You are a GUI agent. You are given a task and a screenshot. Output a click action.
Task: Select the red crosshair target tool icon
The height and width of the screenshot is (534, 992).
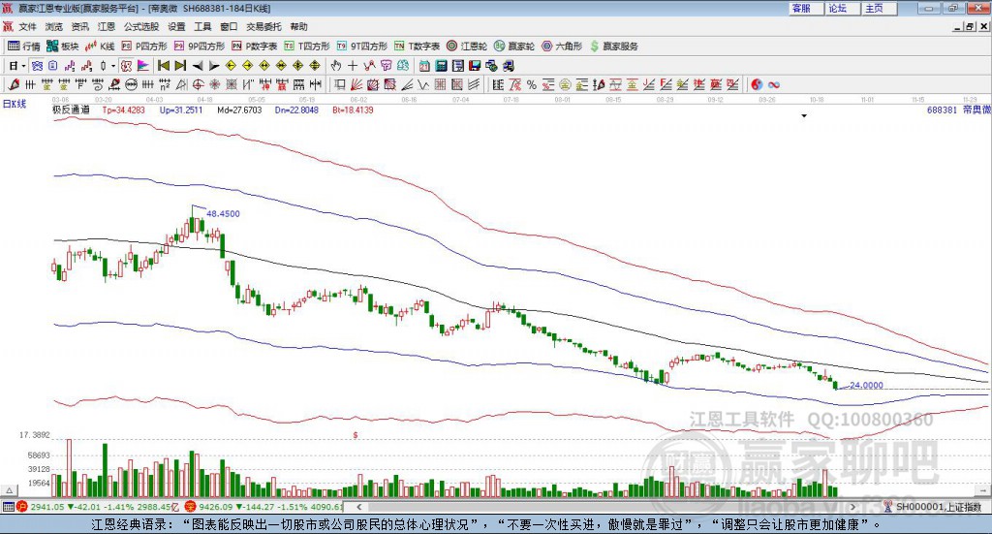pyautogui.click(x=198, y=84)
